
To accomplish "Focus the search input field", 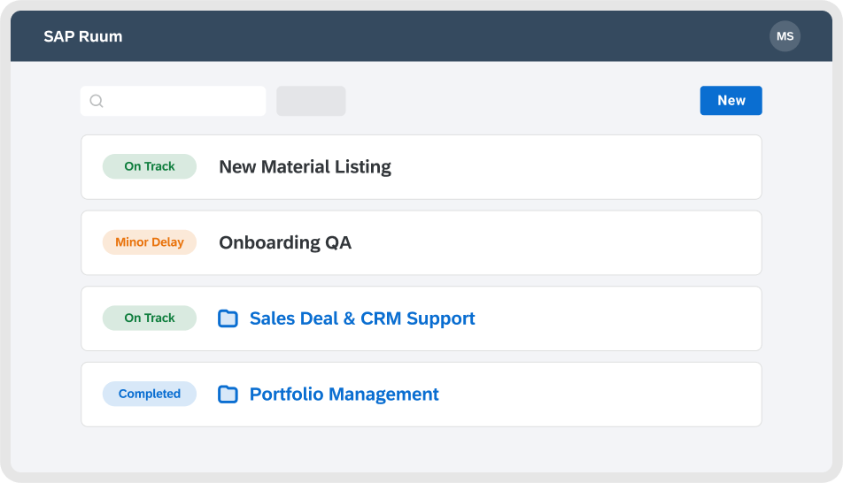I will click(182, 101).
